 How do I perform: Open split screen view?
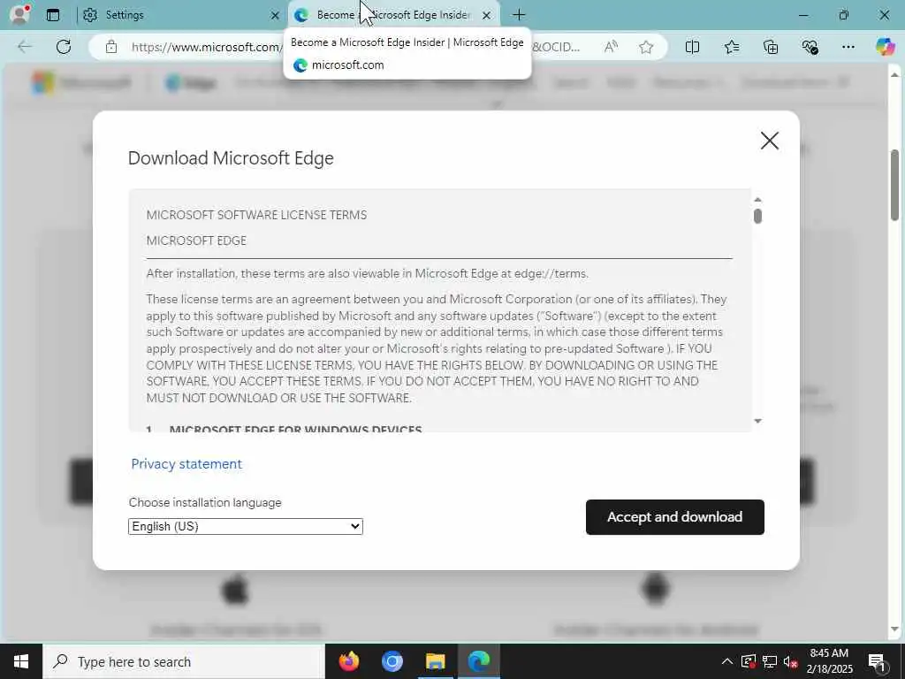(692, 47)
